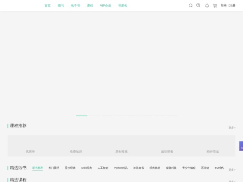Open VIP会员 in the top navigation
This screenshot has height=182, width=243.
105,6
